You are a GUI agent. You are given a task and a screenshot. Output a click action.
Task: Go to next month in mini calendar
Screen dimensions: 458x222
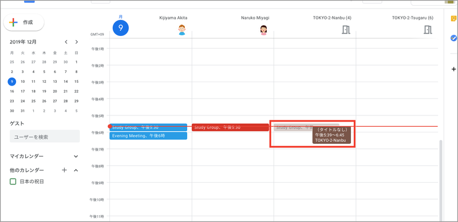point(77,42)
